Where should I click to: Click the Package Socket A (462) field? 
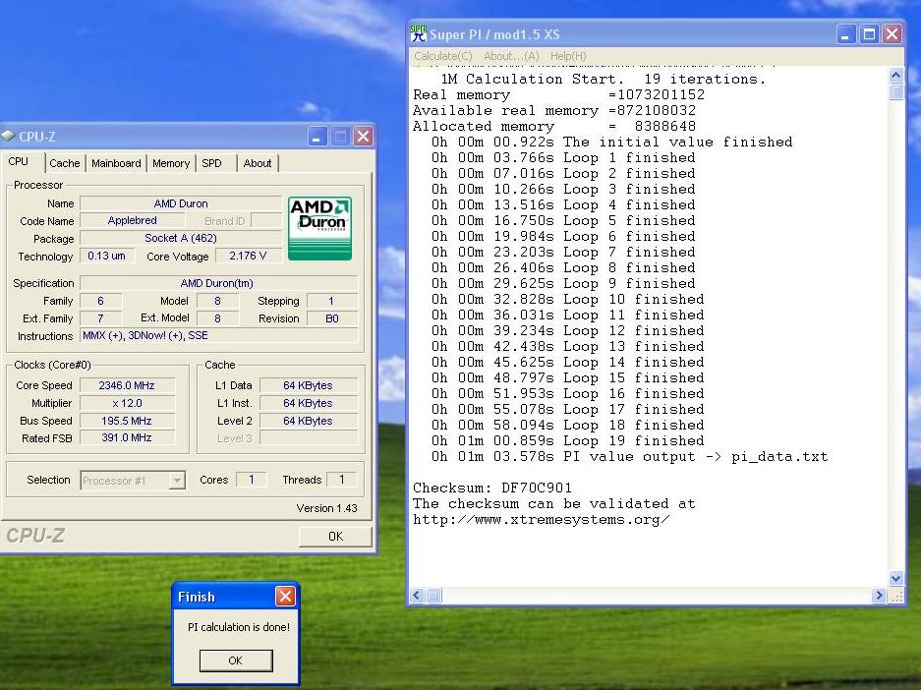[x=181, y=238]
